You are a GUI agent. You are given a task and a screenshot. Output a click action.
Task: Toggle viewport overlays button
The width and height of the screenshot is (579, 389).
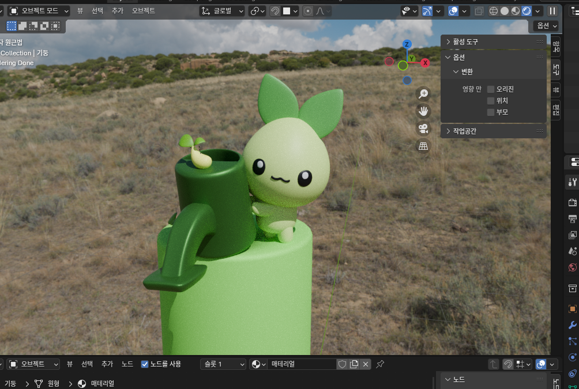tap(453, 11)
